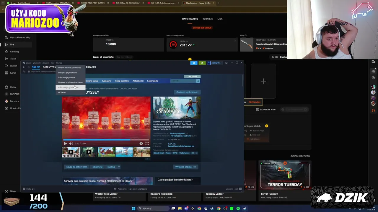Open Windows Start menu
Image resolution: width=378 pixels, height=212 pixels.
pyautogui.click(x=133, y=208)
